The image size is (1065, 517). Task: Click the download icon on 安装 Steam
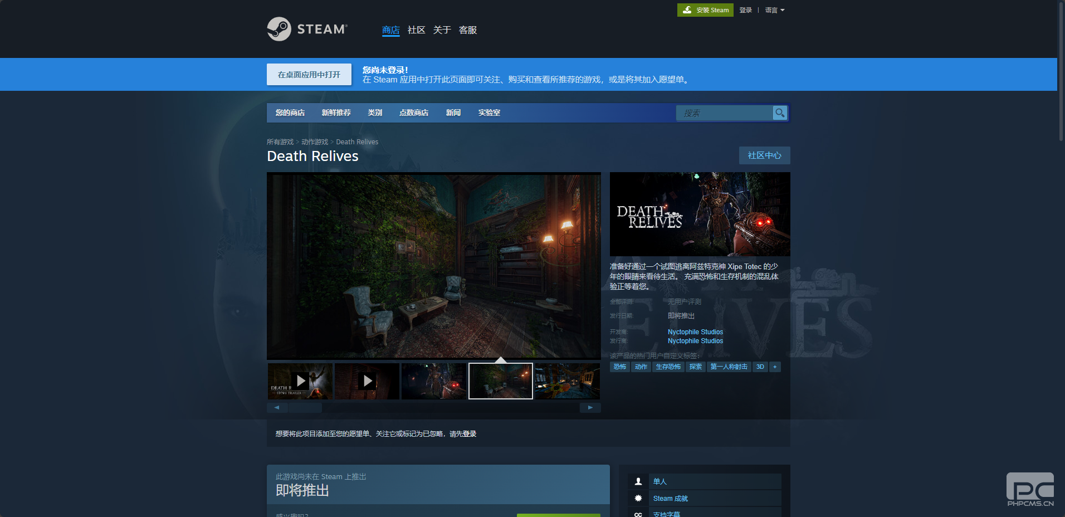pyautogui.click(x=687, y=10)
